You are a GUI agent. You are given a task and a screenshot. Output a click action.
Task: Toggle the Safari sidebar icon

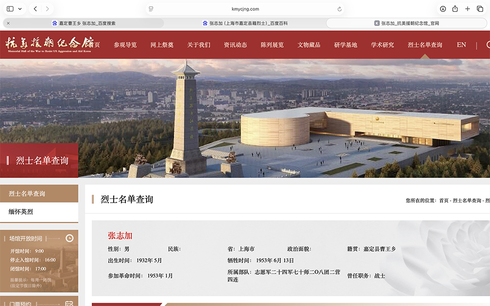[x=10, y=9]
